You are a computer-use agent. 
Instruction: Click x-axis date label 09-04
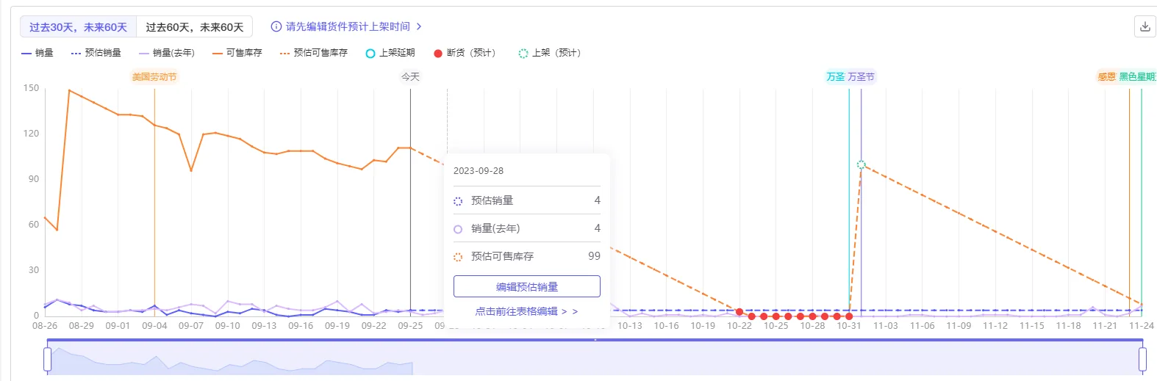(154, 325)
